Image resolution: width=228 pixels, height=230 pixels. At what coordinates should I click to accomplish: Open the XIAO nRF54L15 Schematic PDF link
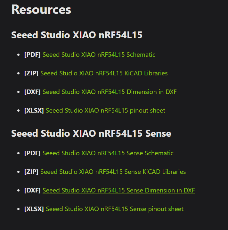pos(99,55)
